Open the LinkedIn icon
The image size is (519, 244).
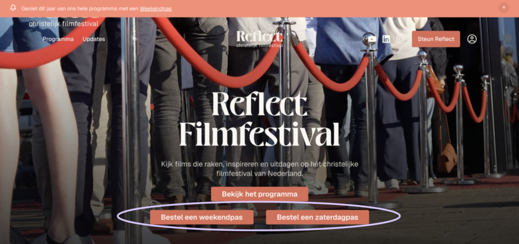click(x=386, y=39)
